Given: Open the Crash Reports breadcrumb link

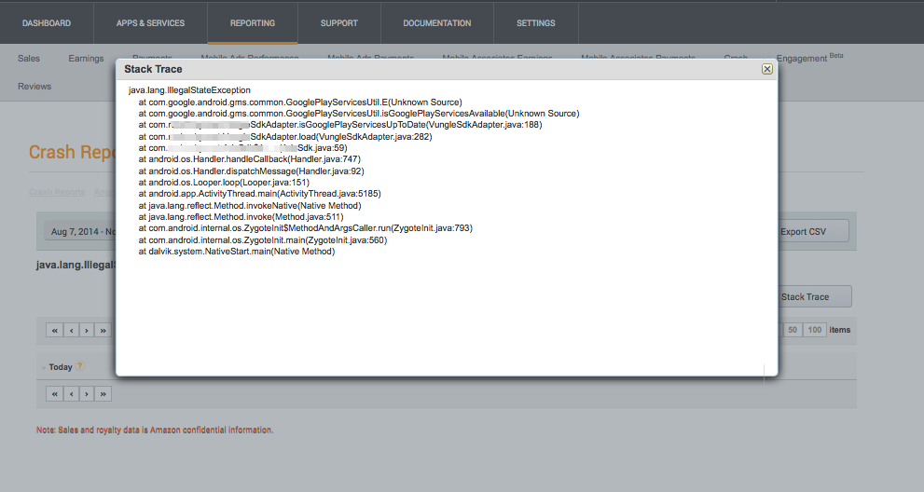Looking at the screenshot, I should [57, 192].
